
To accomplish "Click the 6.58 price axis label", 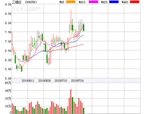I will pos(8,51).
